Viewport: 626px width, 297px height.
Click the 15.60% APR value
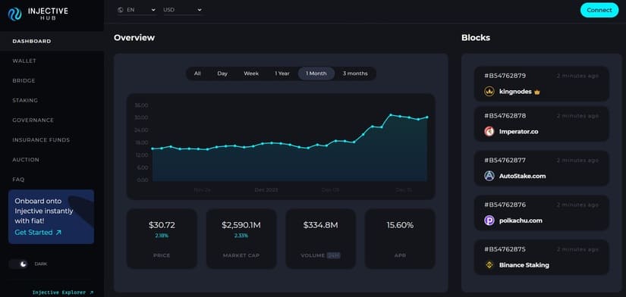400,225
